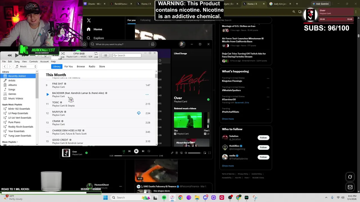Toggle shuffle in Spotify player bar
The width and height of the screenshot is (360, 202).
(123, 151)
